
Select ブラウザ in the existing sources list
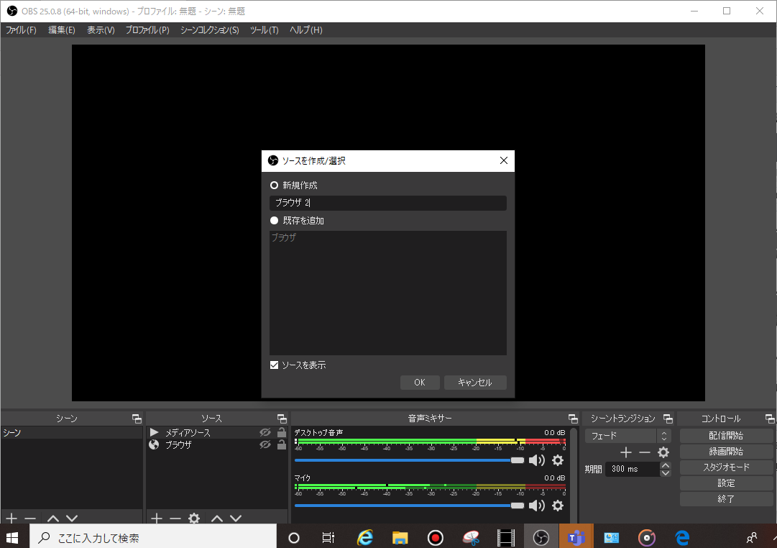pos(388,237)
